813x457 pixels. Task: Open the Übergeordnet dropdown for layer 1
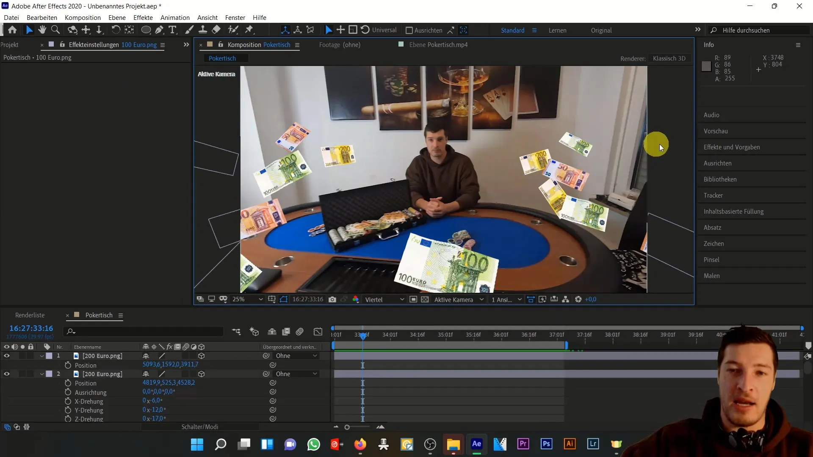click(x=296, y=355)
